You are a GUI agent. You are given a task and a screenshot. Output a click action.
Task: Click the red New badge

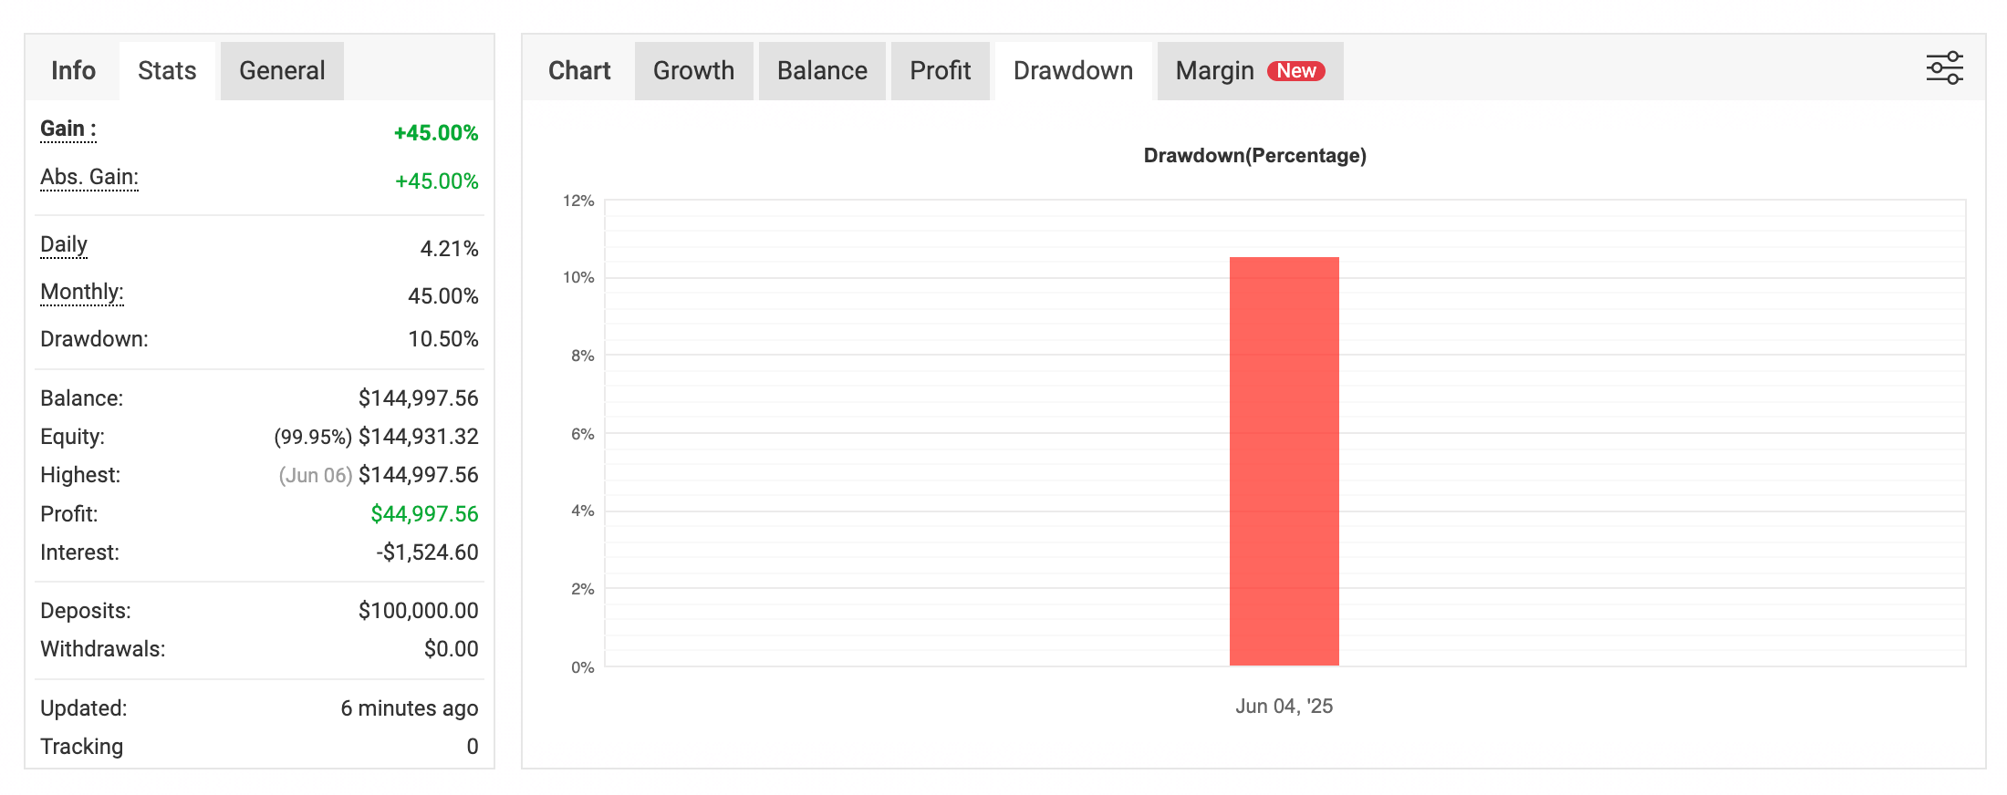coord(1295,71)
